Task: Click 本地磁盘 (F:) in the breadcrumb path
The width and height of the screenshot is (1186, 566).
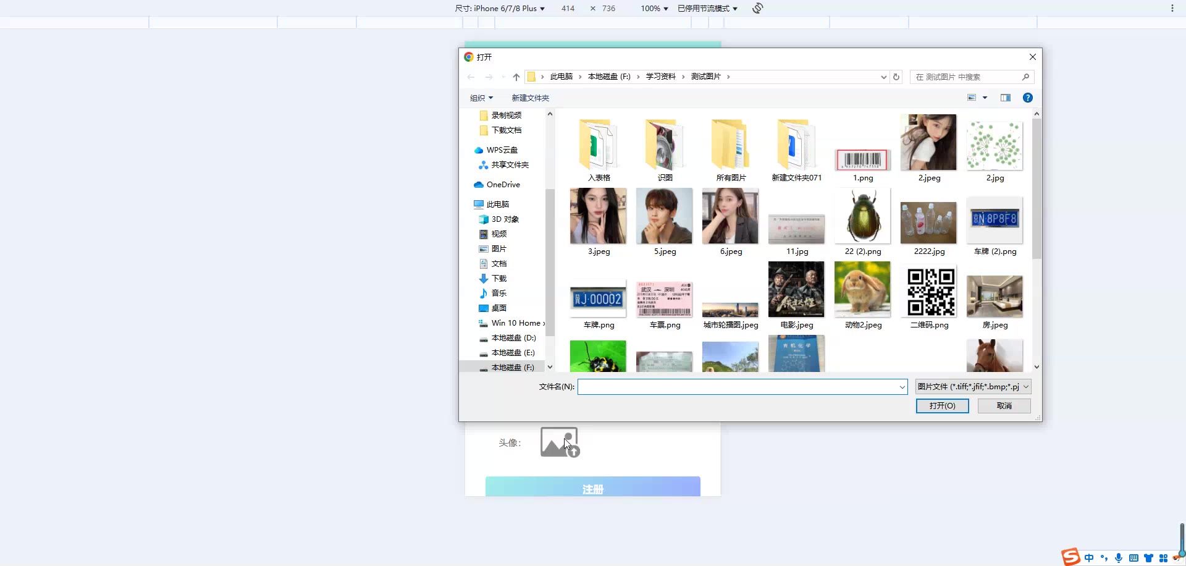Action: [609, 77]
